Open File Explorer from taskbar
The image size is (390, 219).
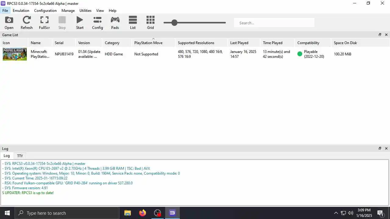128,213
